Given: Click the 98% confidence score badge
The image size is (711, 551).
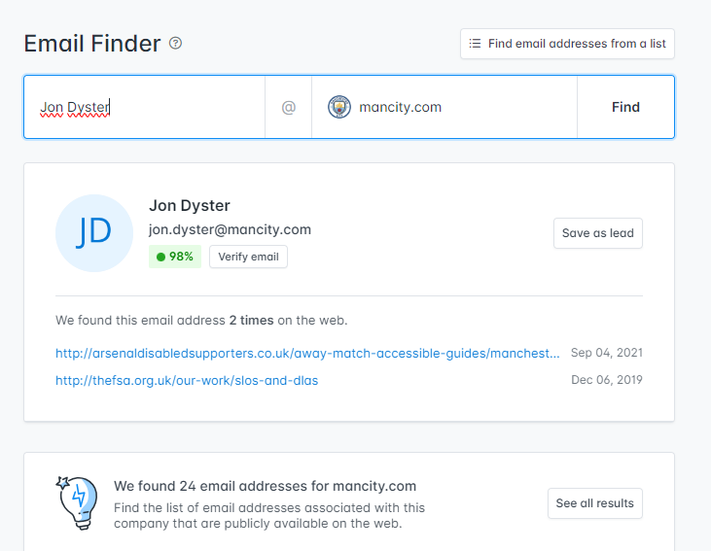Looking at the screenshot, I should (x=175, y=257).
